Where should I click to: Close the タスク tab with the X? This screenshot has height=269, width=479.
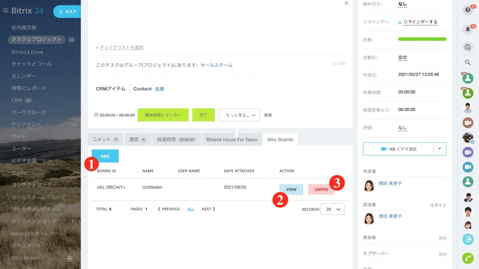tap(60, 12)
